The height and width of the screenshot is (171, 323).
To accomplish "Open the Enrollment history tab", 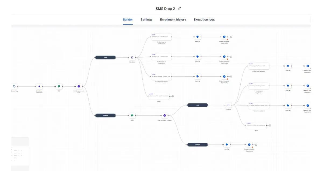I will click(173, 19).
